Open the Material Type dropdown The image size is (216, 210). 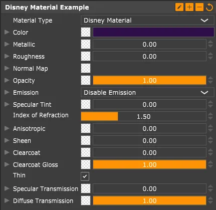click(x=147, y=21)
